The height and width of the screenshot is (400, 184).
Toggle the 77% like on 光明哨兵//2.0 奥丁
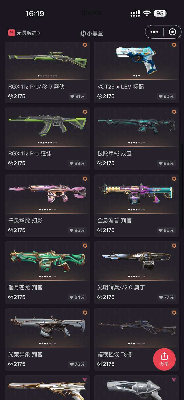pyautogui.click(x=166, y=297)
